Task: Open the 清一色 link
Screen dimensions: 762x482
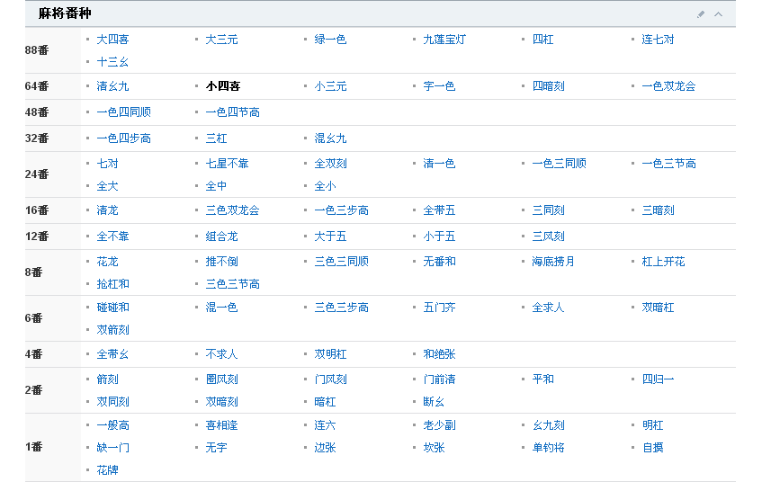Action: (x=439, y=164)
